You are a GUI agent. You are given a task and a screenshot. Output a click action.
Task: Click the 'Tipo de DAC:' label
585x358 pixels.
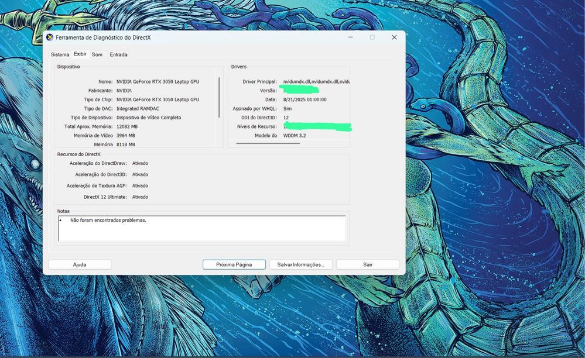pyautogui.click(x=98, y=108)
